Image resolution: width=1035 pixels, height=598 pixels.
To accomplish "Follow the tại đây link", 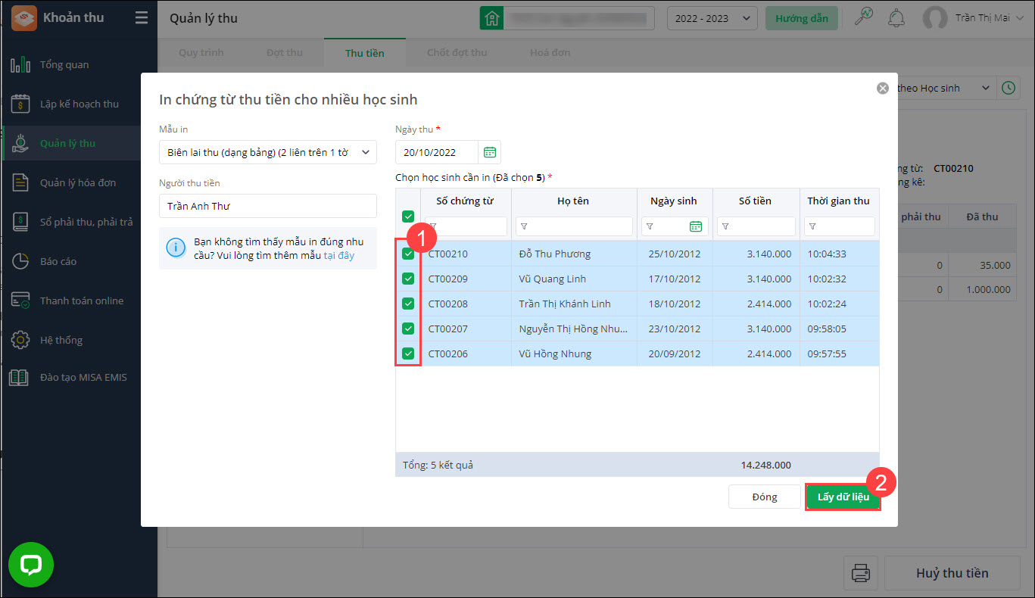I will tap(339, 255).
